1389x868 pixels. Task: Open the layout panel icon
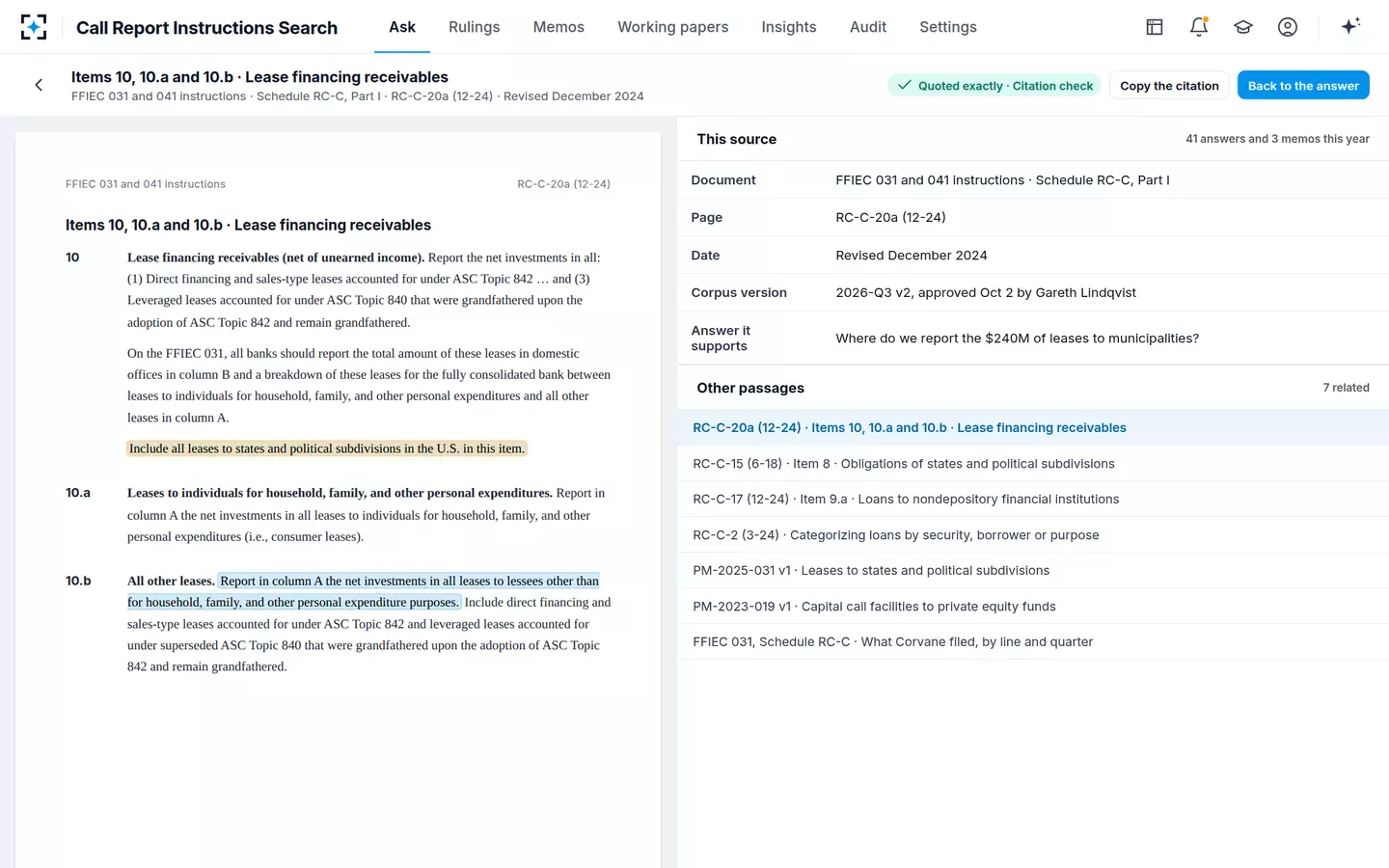point(1155,27)
